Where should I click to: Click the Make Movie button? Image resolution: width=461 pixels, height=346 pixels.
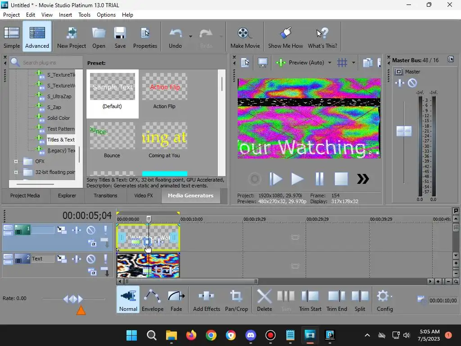click(245, 37)
